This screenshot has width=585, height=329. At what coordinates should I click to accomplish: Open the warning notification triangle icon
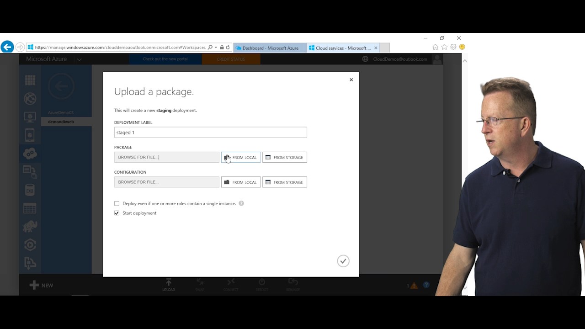414,286
